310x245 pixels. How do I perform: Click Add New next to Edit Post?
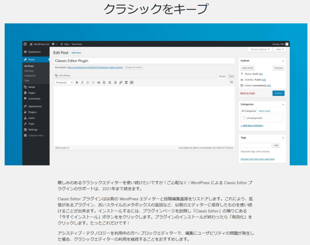(x=76, y=53)
